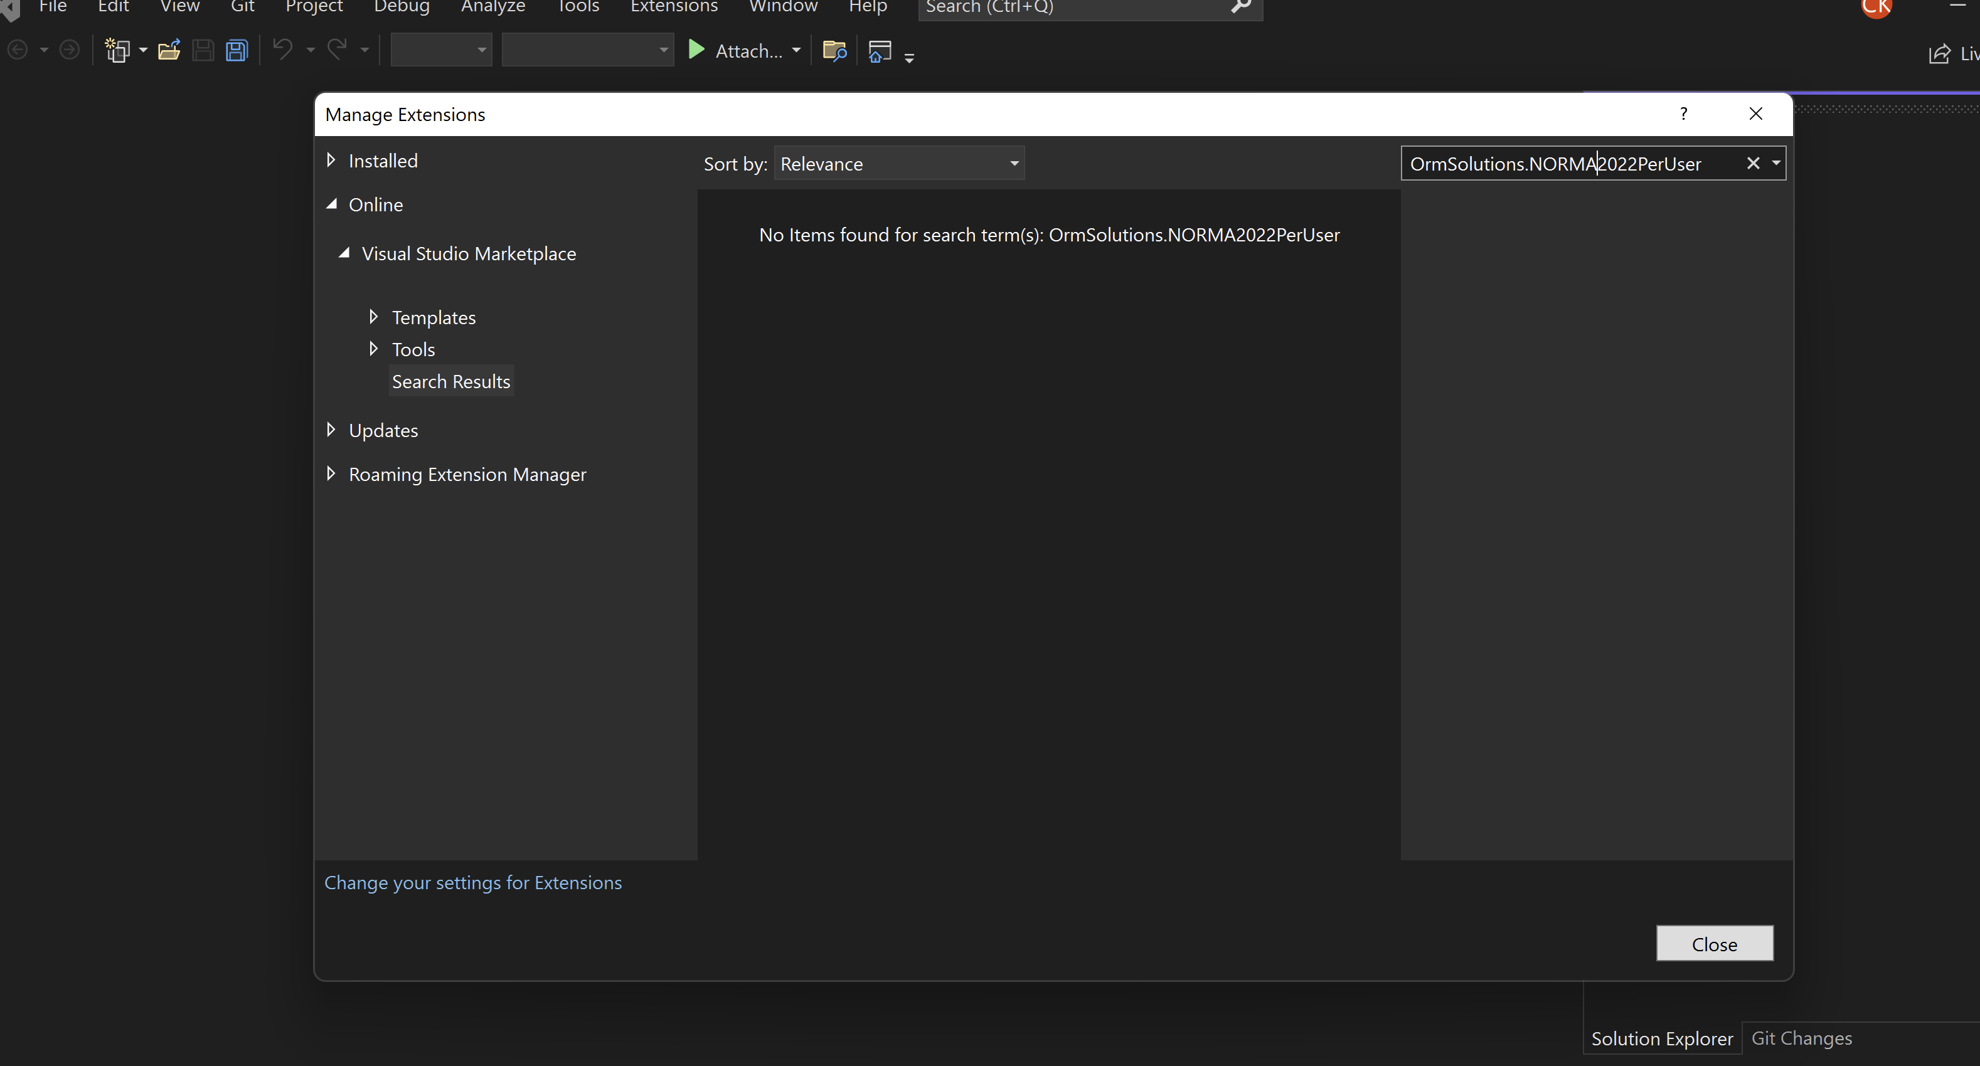Open Change your settings for Extensions link

point(472,882)
